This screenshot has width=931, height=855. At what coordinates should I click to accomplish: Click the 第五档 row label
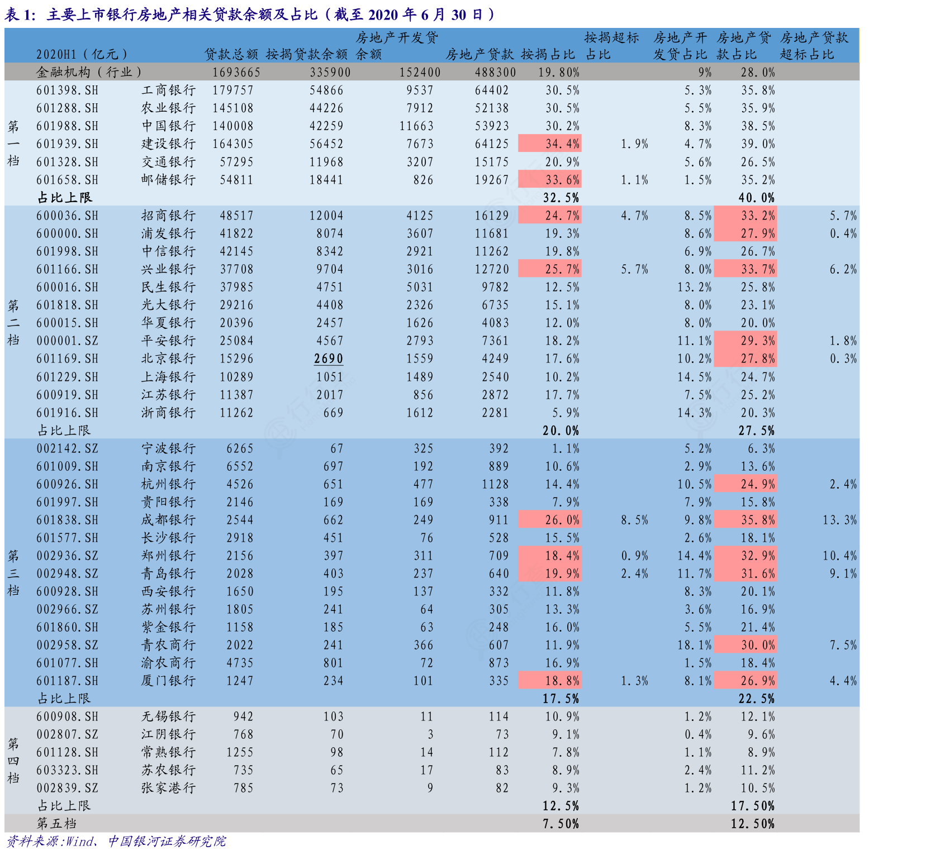coord(56,823)
